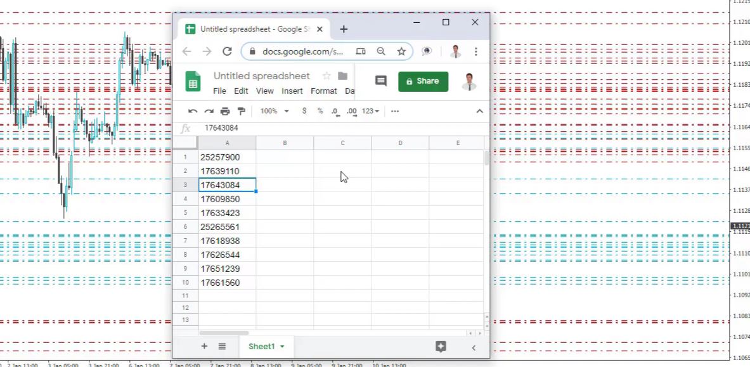This screenshot has width=750, height=367.
Task: Decrease decimal places
Action: [334, 111]
